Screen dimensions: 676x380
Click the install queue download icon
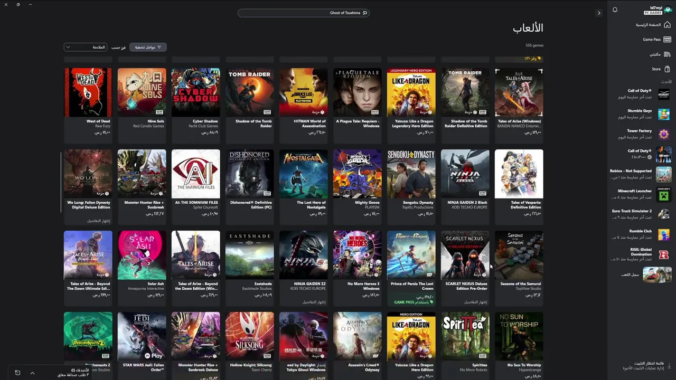[x=669, y=365]
